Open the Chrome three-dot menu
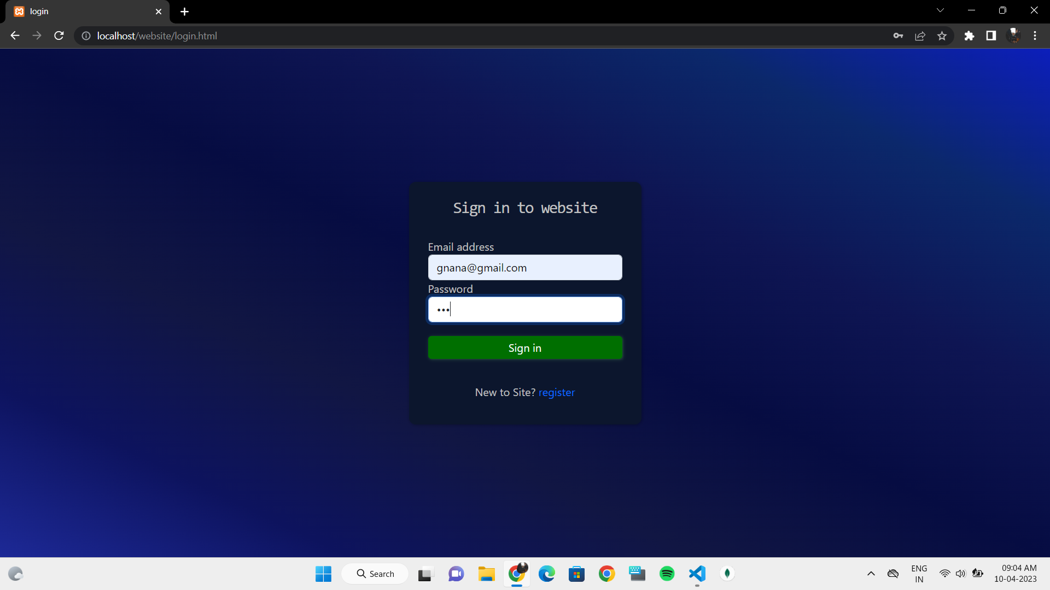The height and width of the screenshot is (590, 1050). tap(1035, 36)
